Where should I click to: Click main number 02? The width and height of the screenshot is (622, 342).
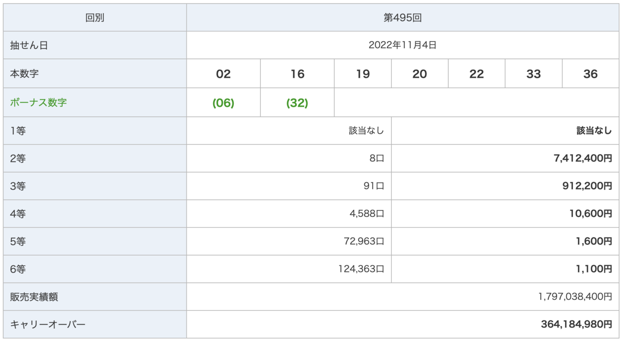pos(223,74)
